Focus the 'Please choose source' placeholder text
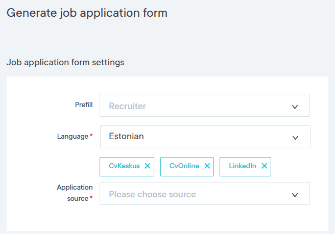 (152, 194)
